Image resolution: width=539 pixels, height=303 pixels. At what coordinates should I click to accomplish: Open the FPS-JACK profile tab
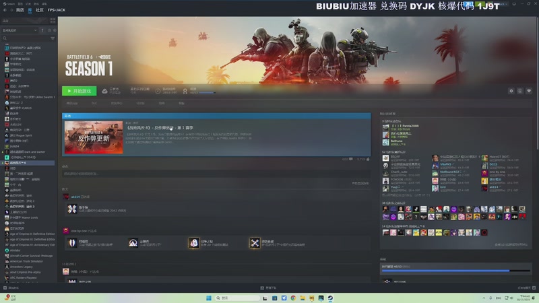pos(57,10)
